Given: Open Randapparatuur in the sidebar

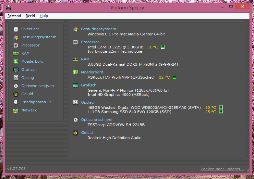Looking at the screenshot, I should (x=36, y=102).
